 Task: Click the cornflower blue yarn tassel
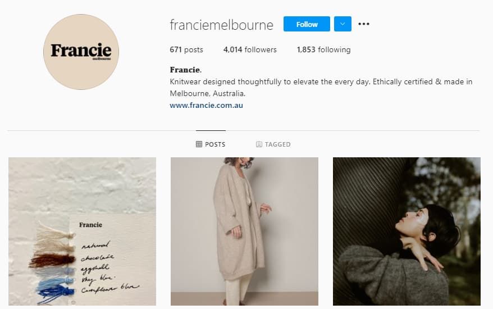click(x=57, y=293)
